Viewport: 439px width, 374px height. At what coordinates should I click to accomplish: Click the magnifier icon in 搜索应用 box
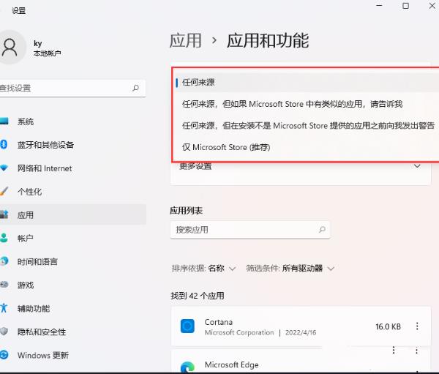point(322,230)
